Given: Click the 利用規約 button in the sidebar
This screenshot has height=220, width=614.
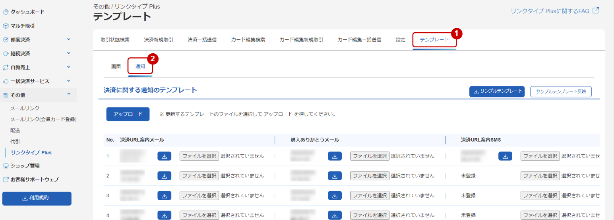Looking at the screenshot, I should (x=37, y=198).
